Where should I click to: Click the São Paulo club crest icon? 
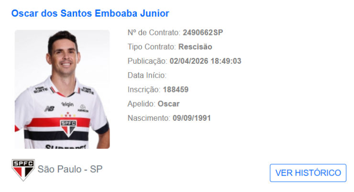tap(23, 170)
